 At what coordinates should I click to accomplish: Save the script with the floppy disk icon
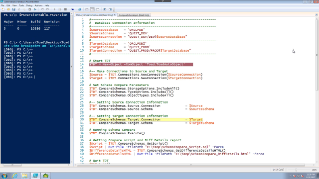(x=13, y=9)
